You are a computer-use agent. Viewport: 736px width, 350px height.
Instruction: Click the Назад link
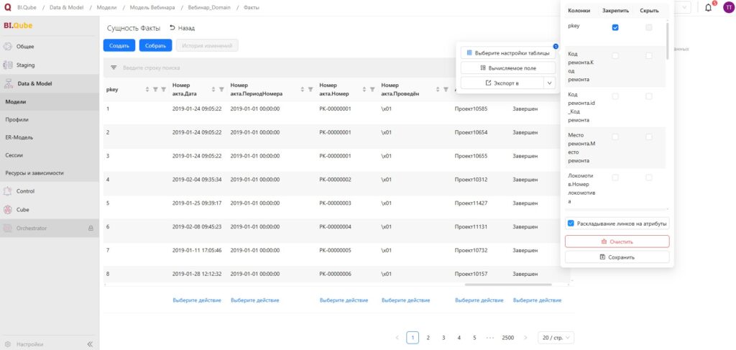[x=186, y=28]
